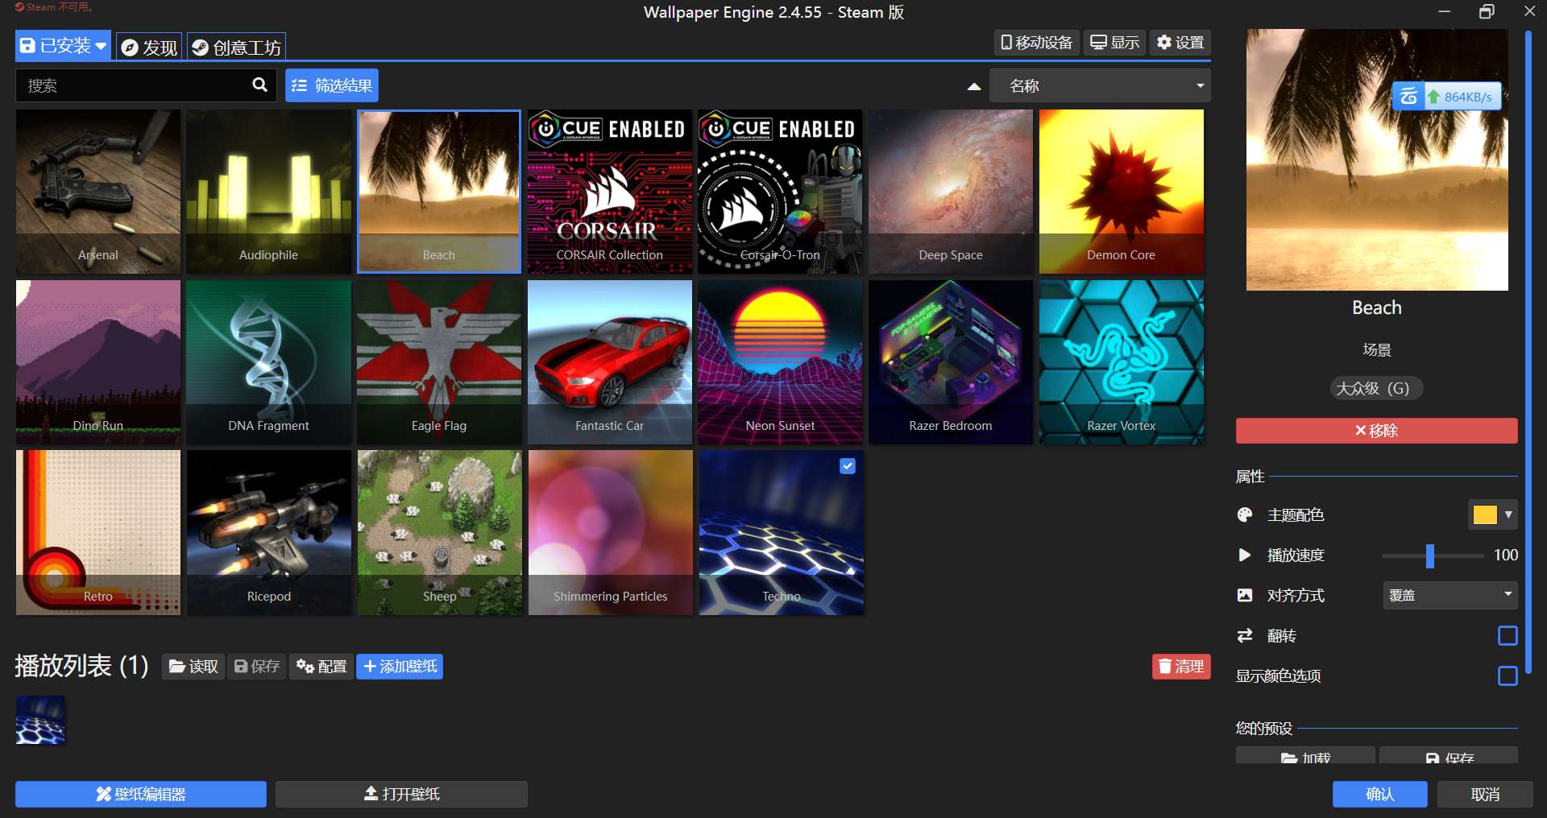The image size is (1547, 818).
Task: Save (保存) the playlist
Action: tap(257, 667)
